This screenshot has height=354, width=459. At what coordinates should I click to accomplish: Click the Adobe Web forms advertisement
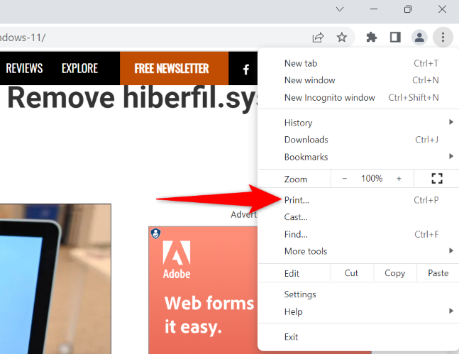click(x=203, y=290)
